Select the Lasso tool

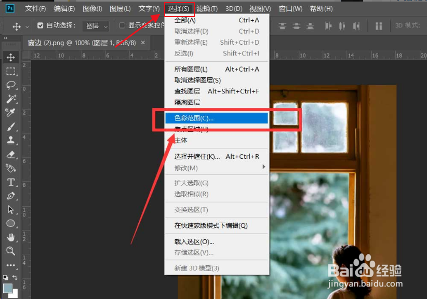pyautogui.click(x=10, y=85)
